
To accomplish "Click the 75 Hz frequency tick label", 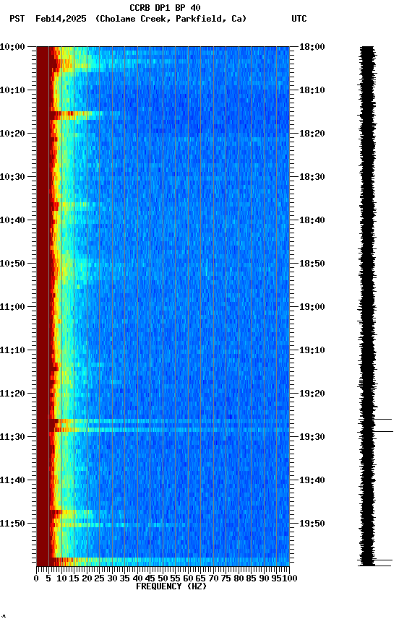I will 226,578.
